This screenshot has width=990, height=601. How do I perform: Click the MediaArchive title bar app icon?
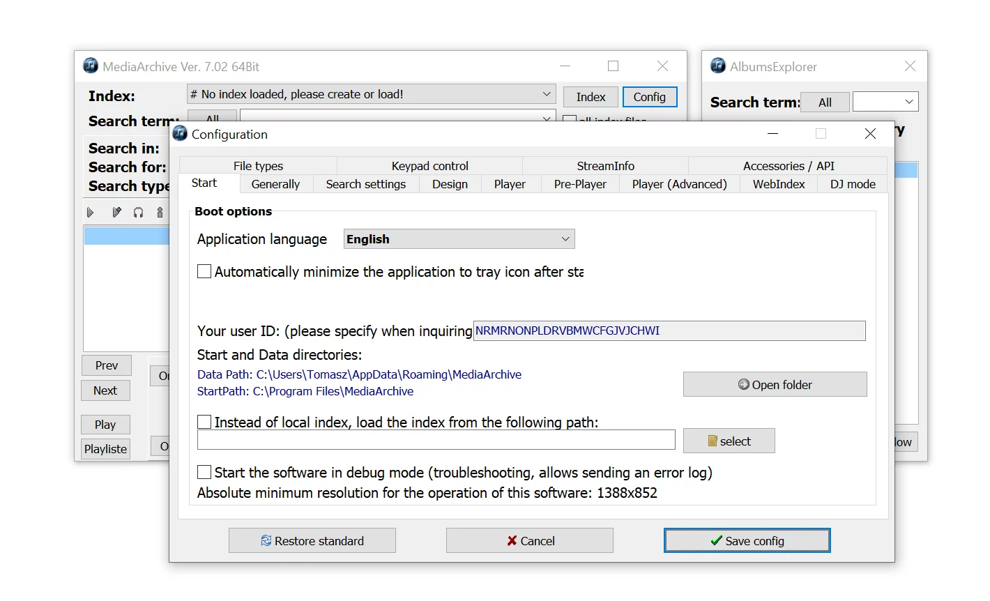pyautogui.click(x=91, y=66)
